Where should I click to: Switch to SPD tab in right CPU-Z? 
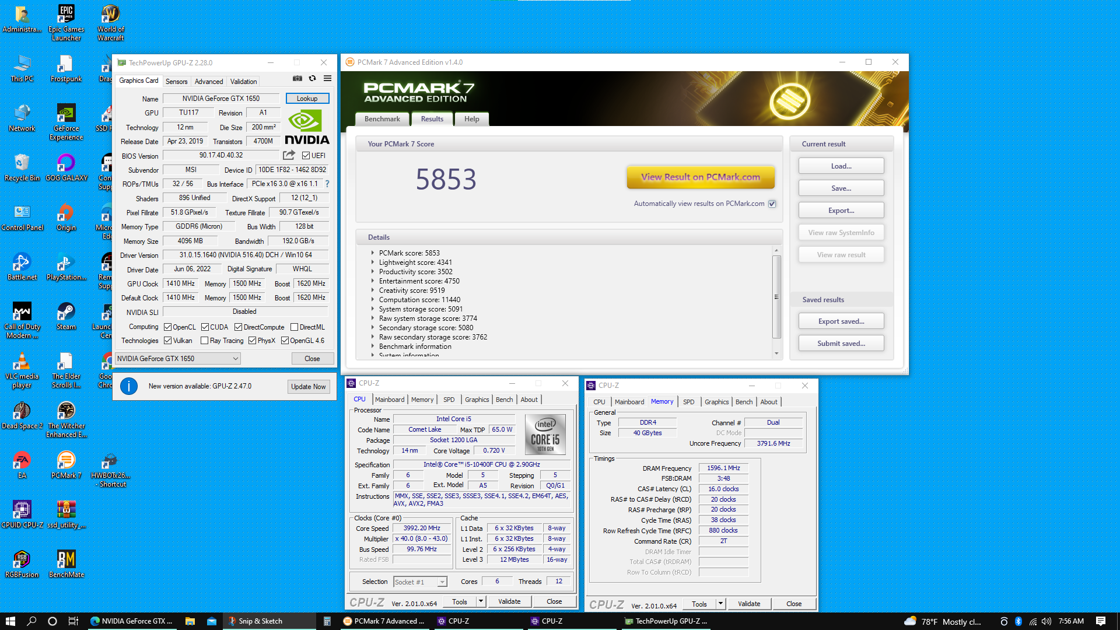pyautogui.click(x=688, y=402)
